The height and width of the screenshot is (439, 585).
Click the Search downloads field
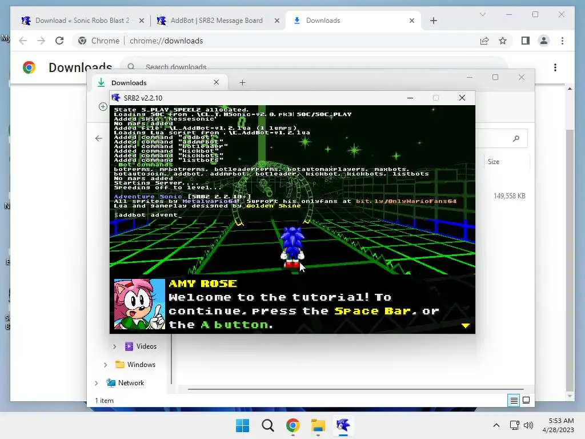click(x=314, y=66)
